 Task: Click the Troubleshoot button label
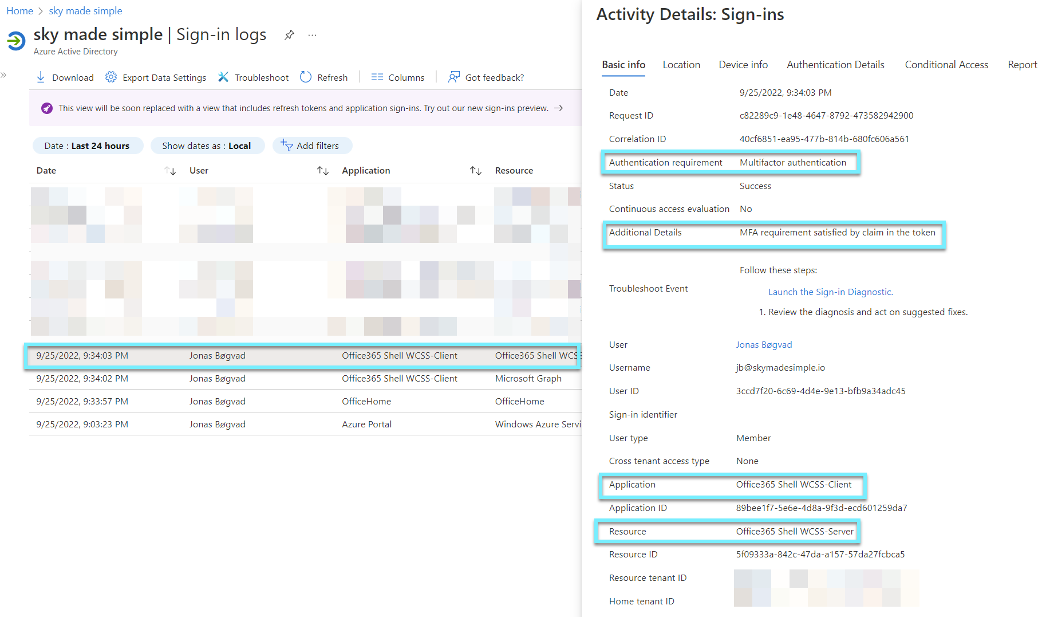(262, 78)
